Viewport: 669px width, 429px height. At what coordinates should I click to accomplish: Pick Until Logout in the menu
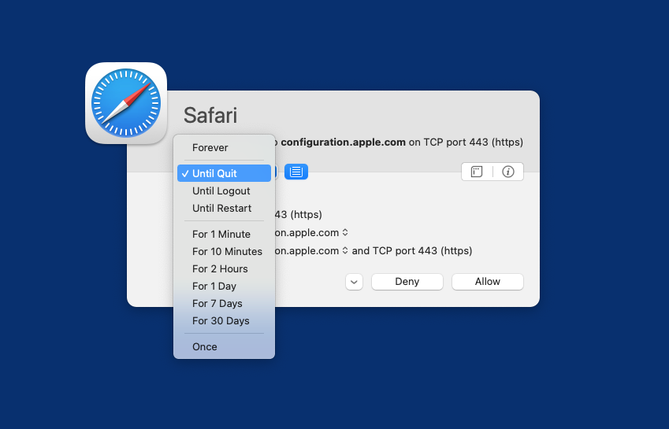click(x=224, y=190)
